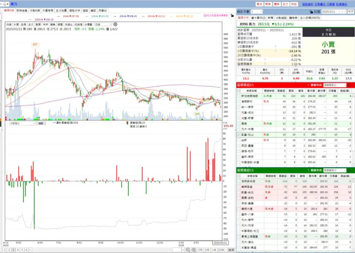
Task: Check the 國泰 broker row checkbox
Action: pyautogui.click(x=238, y=124)
